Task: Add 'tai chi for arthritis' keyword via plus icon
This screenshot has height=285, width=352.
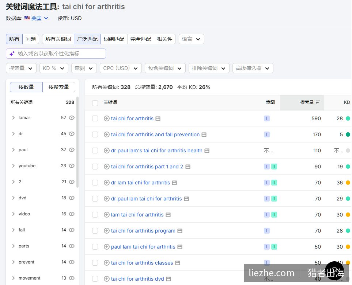Action: [107, 118]
